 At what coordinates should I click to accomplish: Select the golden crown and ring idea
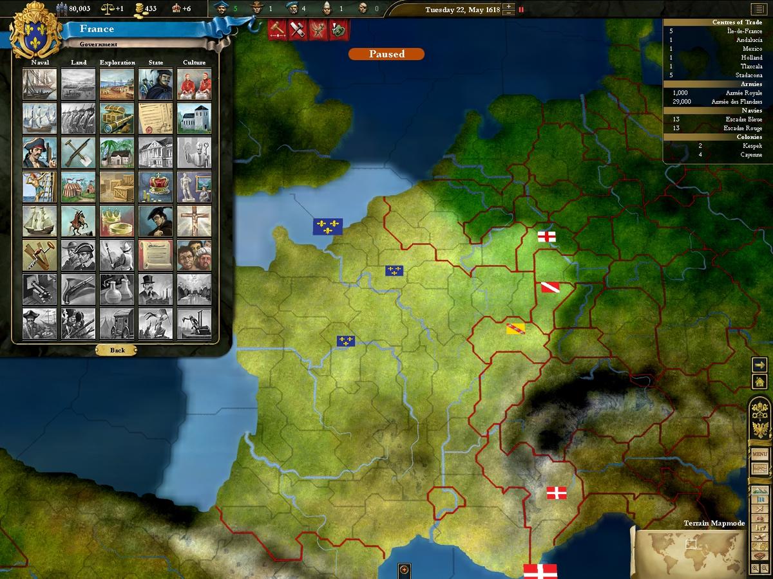[117, 221]
